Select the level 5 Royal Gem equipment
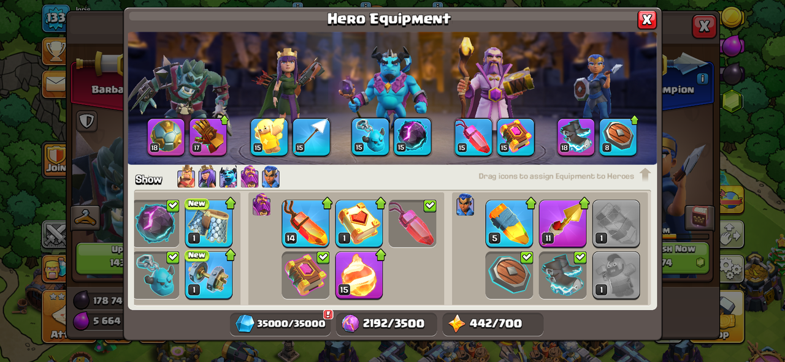The image size is (785, 362). tap(509, 224)
